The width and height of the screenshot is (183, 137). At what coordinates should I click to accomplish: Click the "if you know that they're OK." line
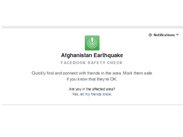coord(92,79)
